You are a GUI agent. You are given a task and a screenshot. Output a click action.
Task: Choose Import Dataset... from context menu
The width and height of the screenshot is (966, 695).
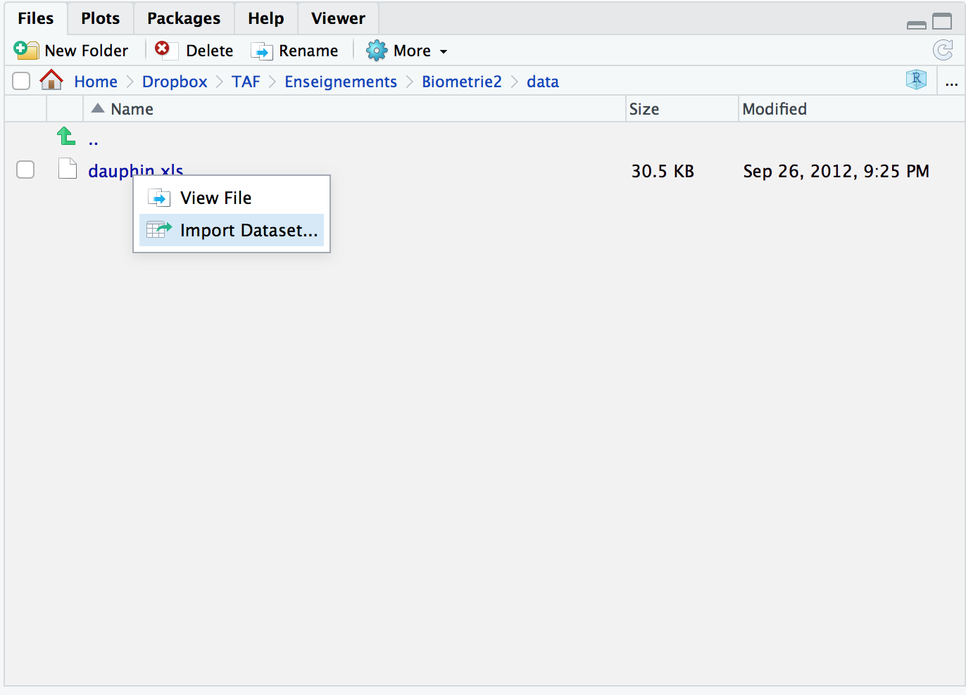click(x=232, y=230)
